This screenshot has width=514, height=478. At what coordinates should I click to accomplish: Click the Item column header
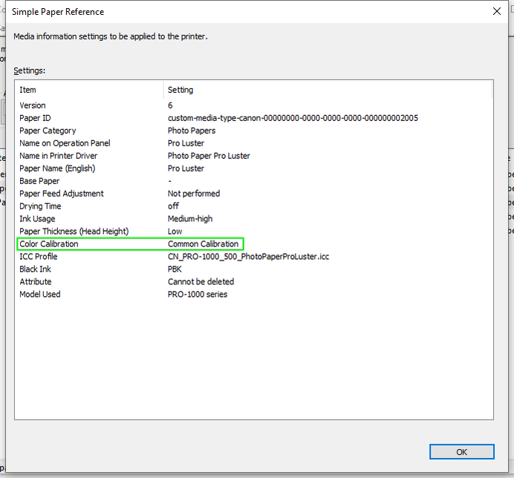[x=89, y=90]
